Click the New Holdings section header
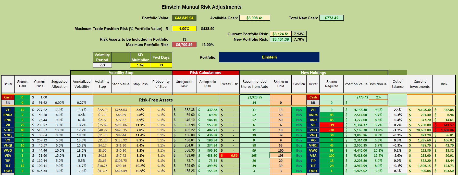Screen dimensions: 458x175 [313, 73]
